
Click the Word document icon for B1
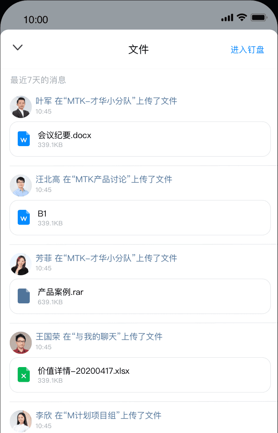point(24,217)
